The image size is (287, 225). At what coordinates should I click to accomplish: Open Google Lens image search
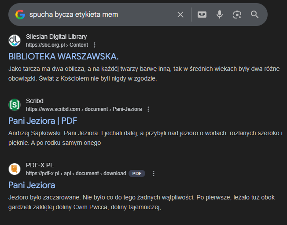pyautogui.click(x=237, y=15)
